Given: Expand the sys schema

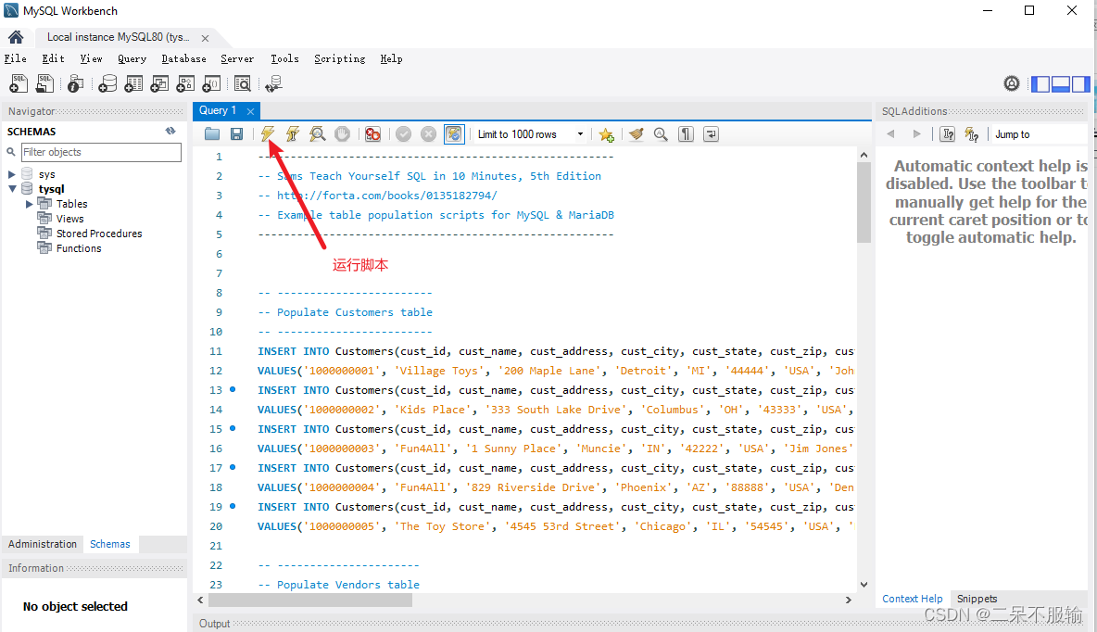Looking at the screenshot, I should tap(11, 174).
